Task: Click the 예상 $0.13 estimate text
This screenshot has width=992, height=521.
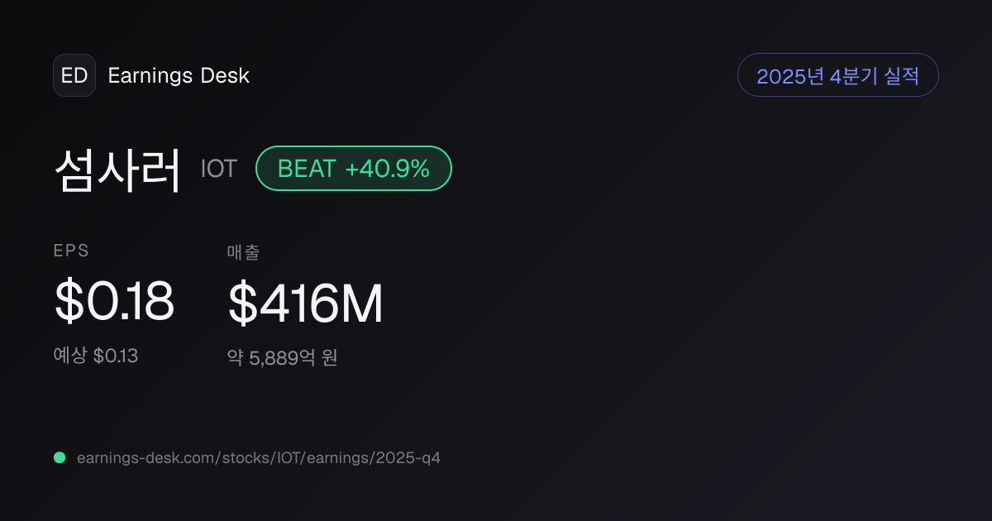Action: pos(96,356)
